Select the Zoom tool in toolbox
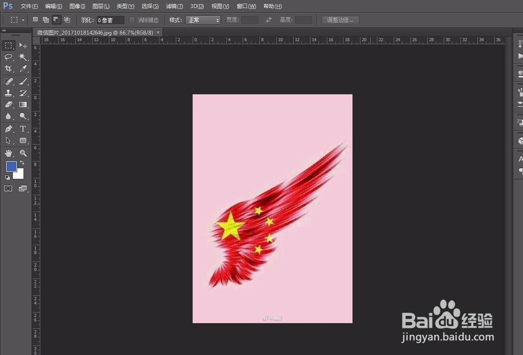The image size is (523, 355). 23,153
